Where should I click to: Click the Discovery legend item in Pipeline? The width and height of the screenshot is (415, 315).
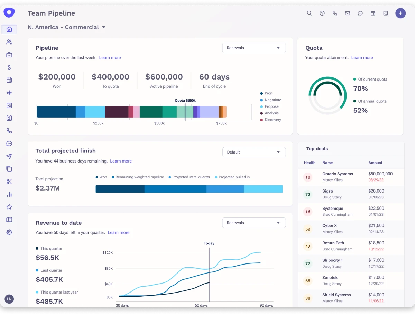point(270,120)
